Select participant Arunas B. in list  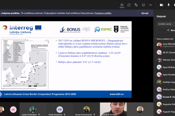[166, 97]
